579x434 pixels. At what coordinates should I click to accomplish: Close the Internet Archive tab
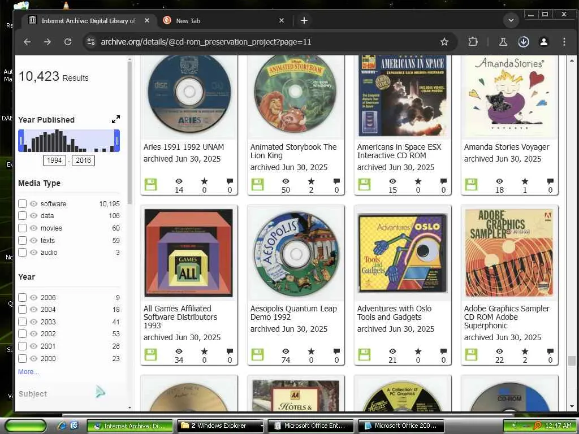(147, 21)
